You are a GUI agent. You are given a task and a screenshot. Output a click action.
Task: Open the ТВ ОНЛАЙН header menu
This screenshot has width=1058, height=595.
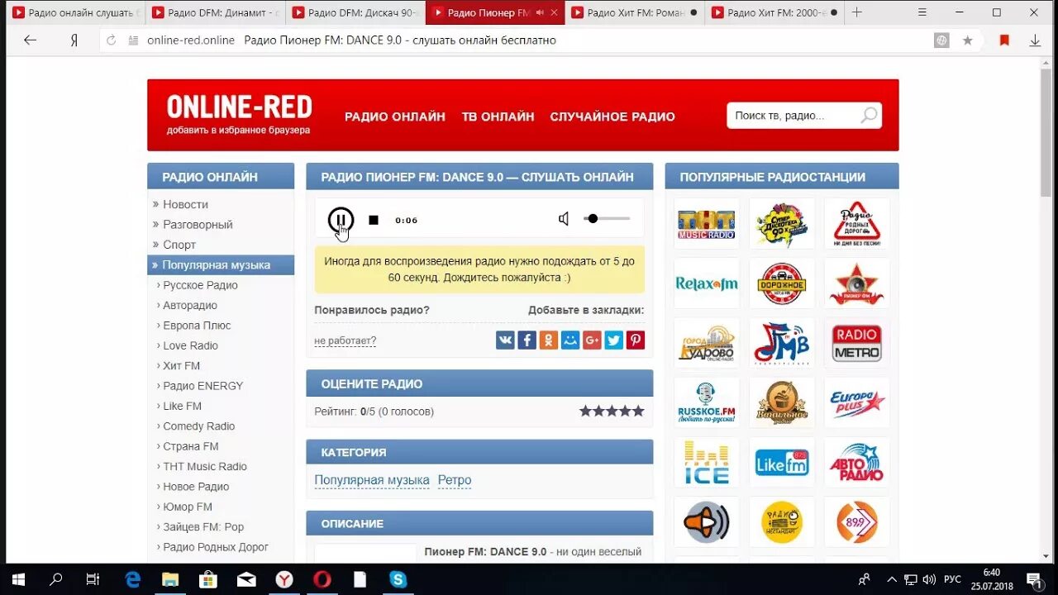pyautogui.click(x=498, y=117)
